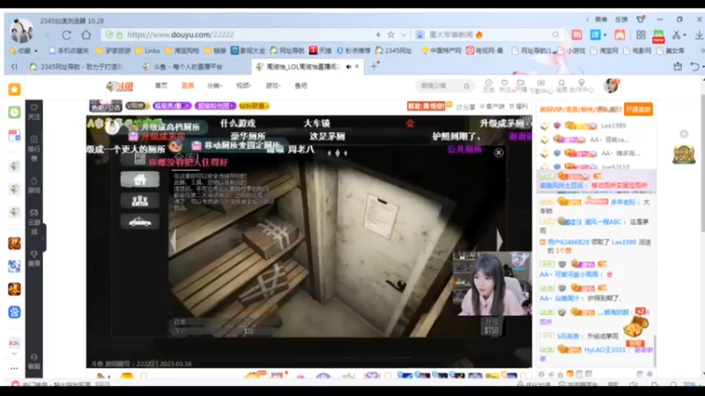Select the house tab in game menu
Screen dimensions: 705x396
coord(140,180)
